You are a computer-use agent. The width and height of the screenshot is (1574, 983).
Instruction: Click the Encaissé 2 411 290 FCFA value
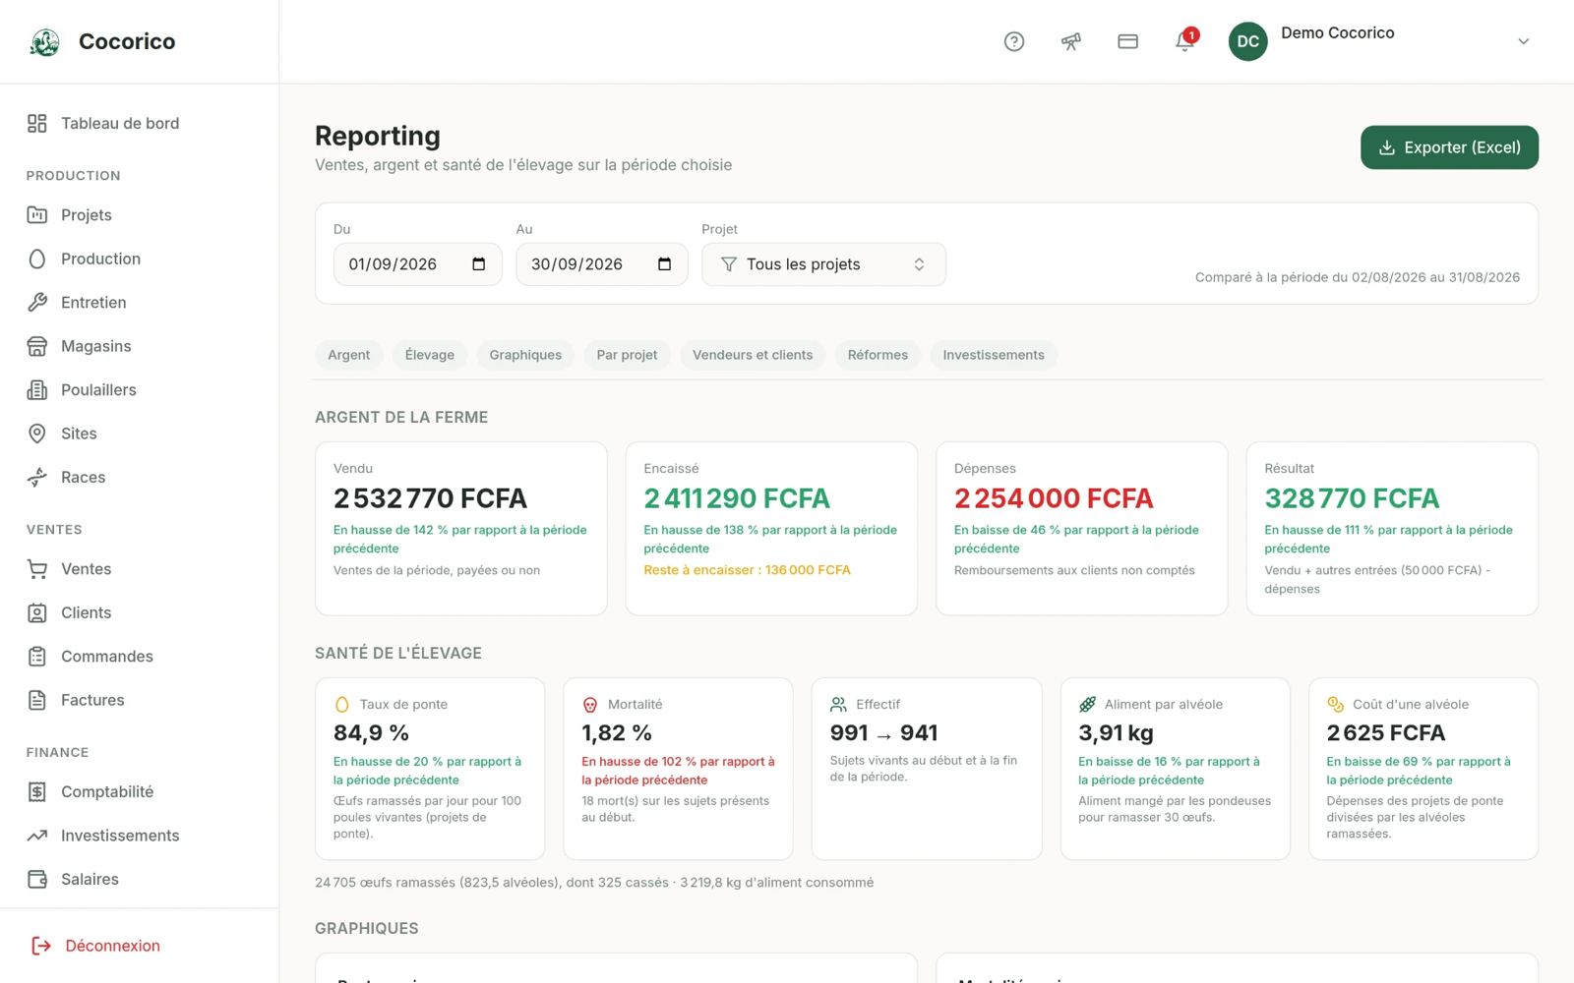click(737, 498)
